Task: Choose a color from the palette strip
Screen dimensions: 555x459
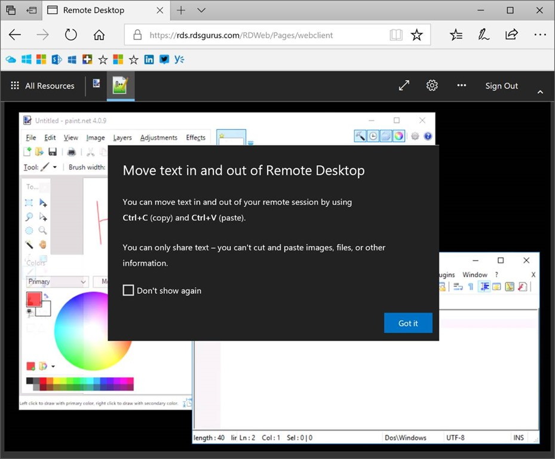Action: point(80,384)
